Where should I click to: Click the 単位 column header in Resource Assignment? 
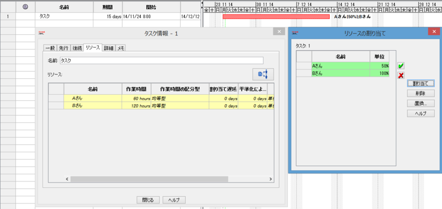(380, 57)
